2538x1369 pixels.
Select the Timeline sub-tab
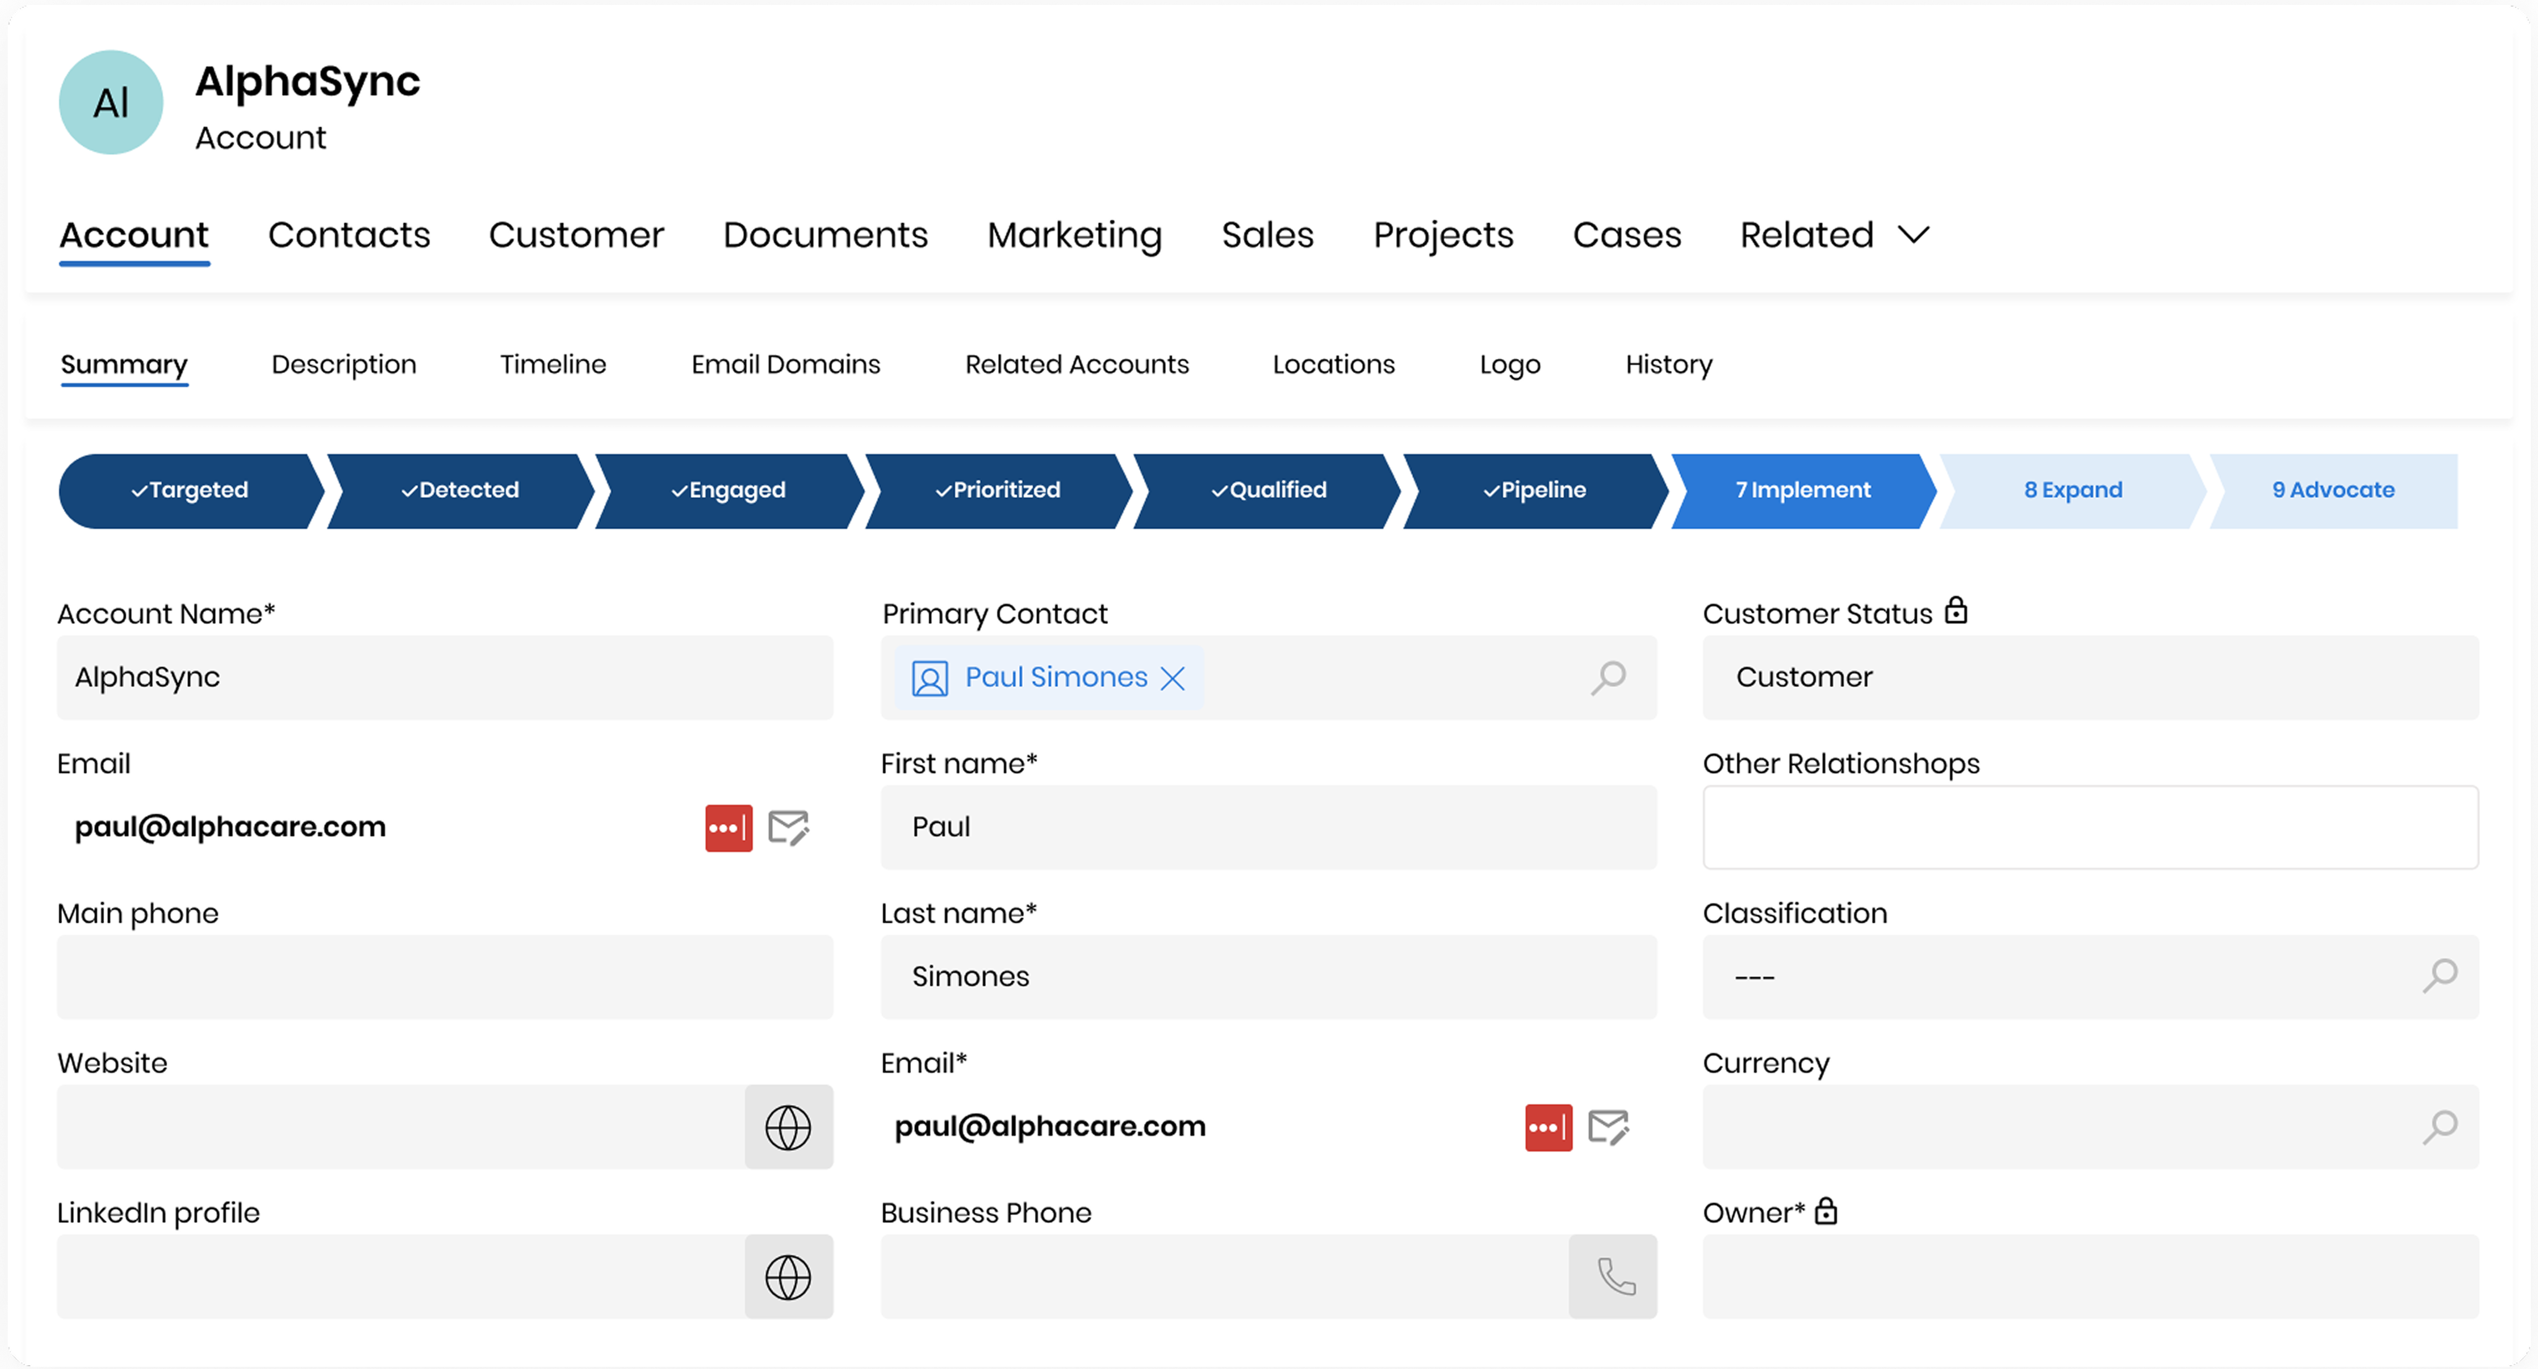pos(553,364)
